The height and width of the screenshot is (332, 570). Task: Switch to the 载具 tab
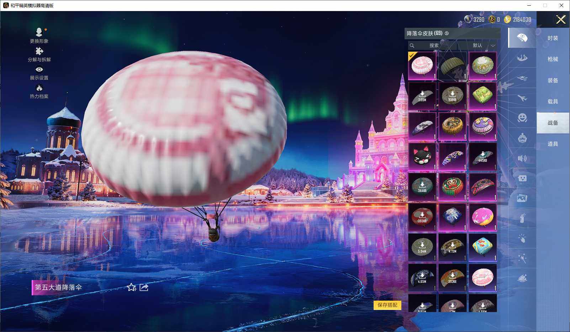553,102
